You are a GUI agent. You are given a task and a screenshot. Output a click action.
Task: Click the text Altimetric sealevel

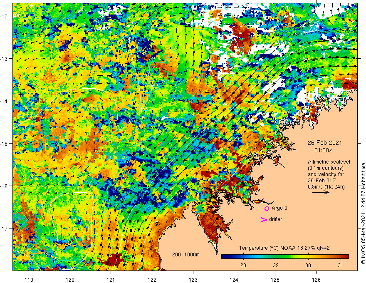[x=329, y=162]
